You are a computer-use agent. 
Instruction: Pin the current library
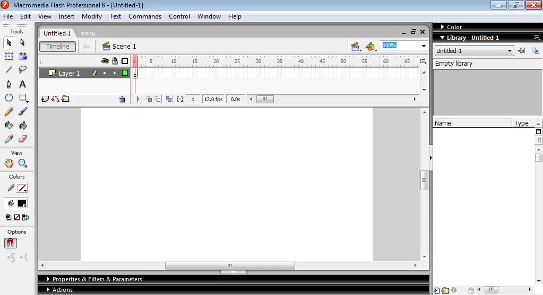click(521, 51)
